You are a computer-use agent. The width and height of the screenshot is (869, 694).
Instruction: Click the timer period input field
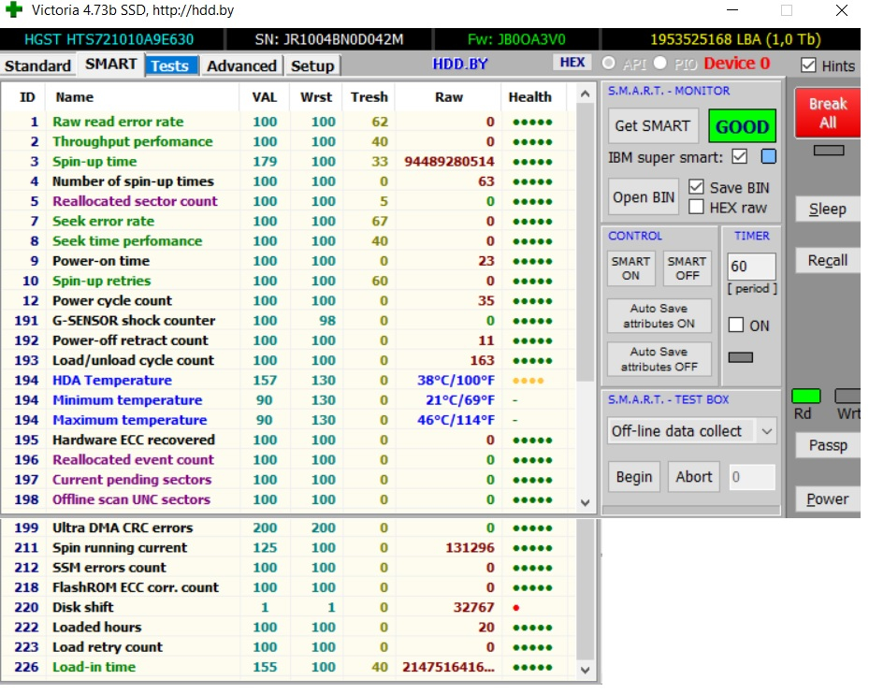[751, 267]
